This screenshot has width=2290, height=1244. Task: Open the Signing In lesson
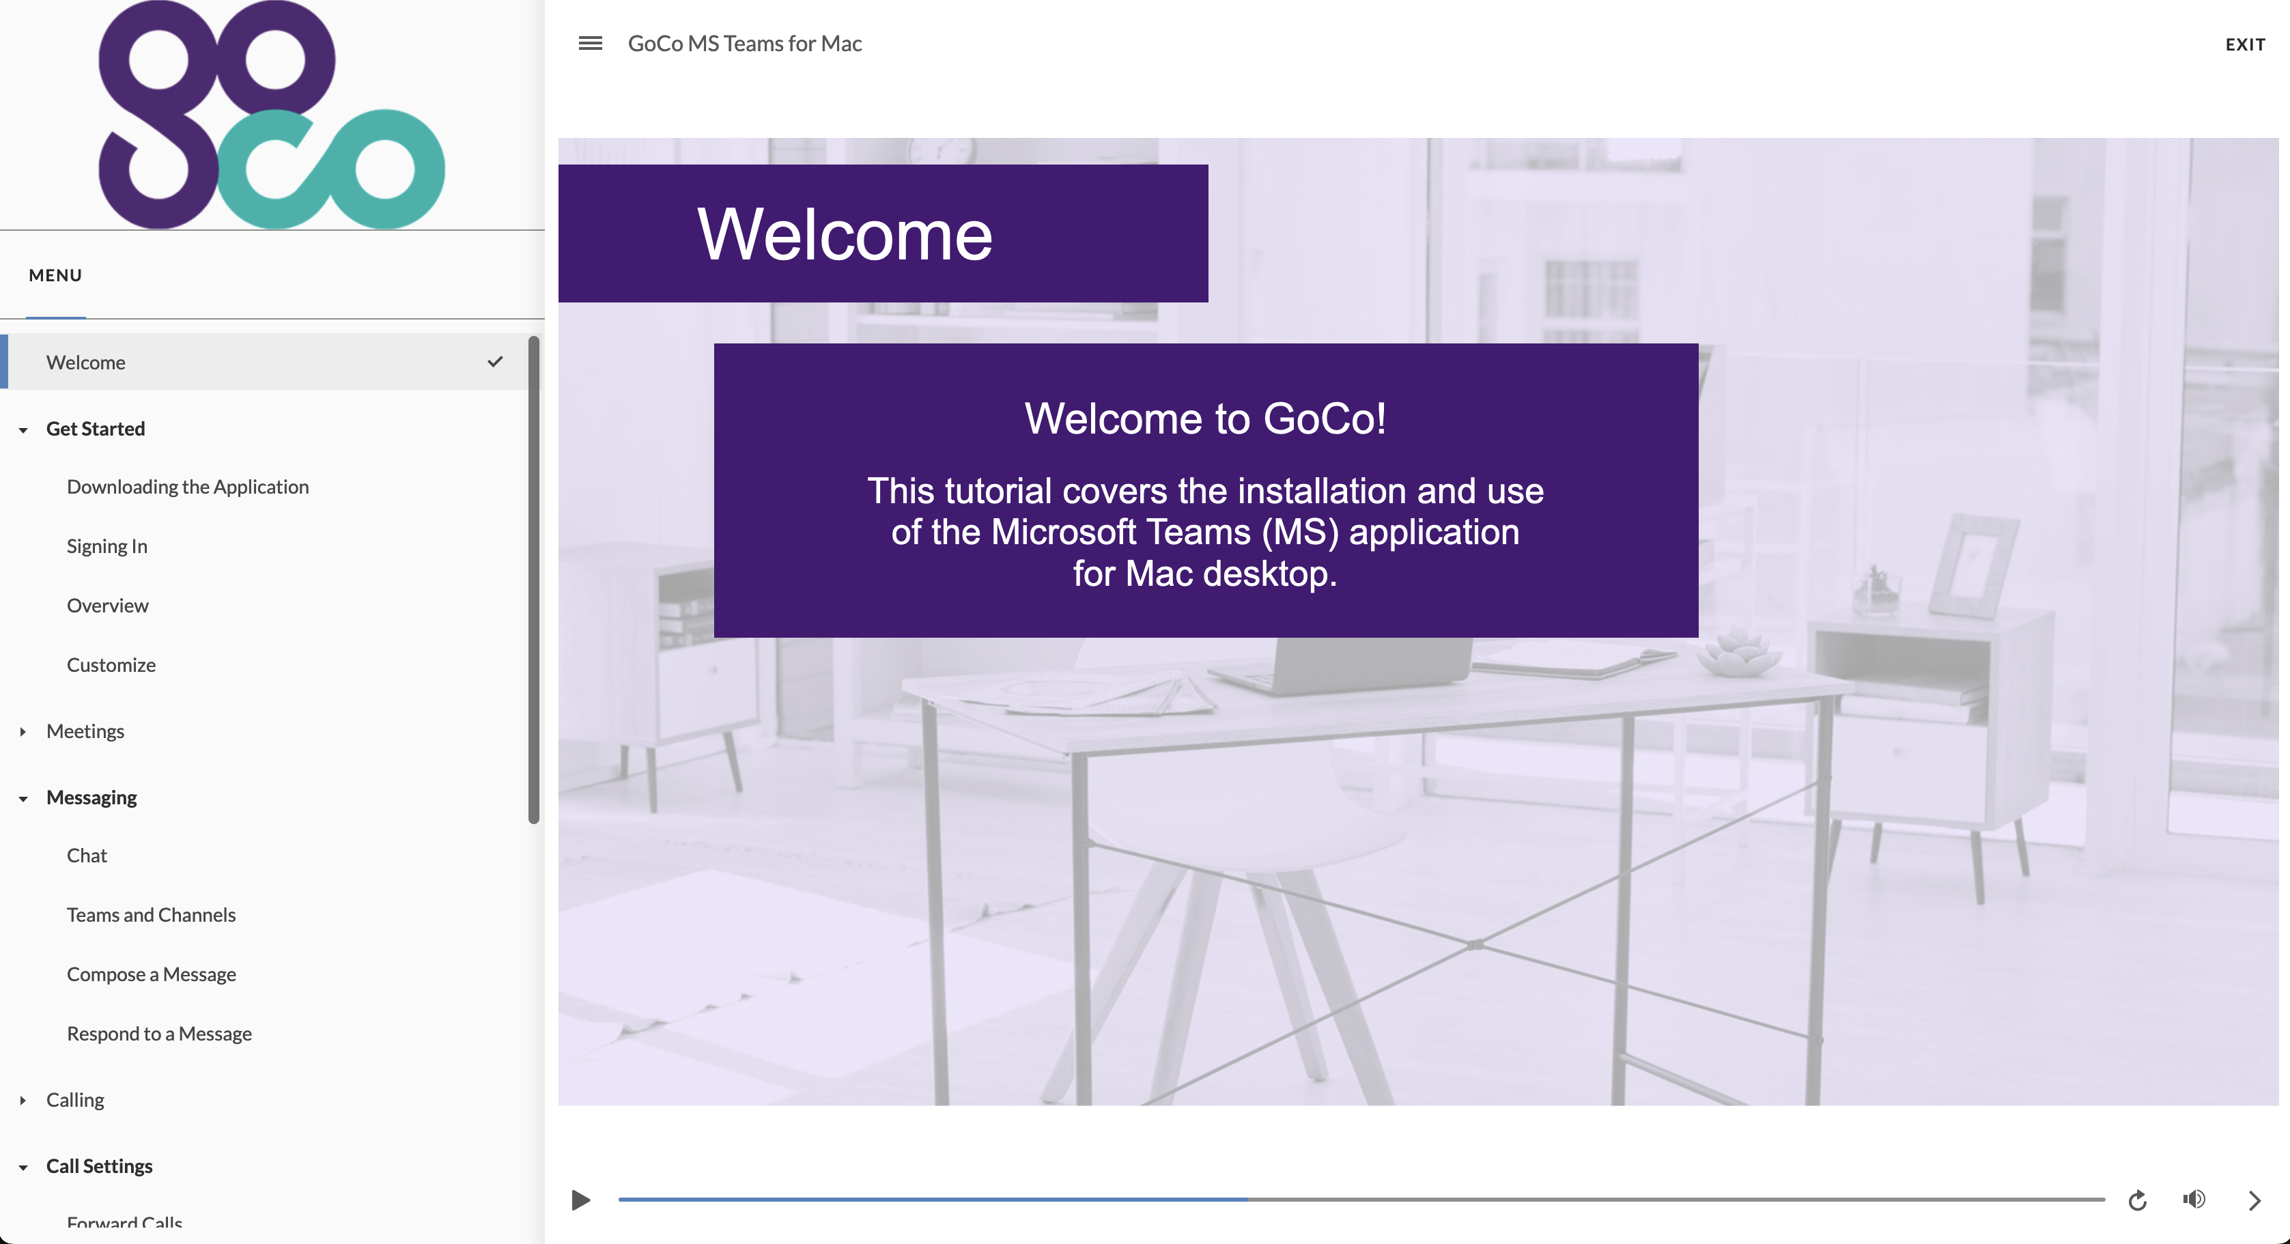pyautogui.click(x=107, y=546)
